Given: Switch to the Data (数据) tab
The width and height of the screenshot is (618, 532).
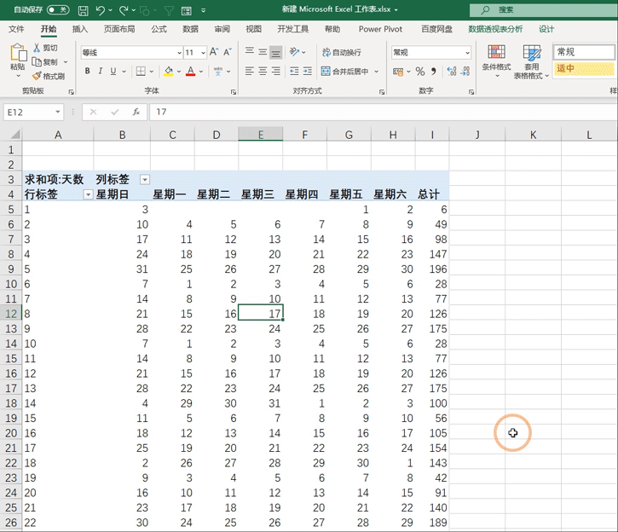Looking at the screenshot, I should tap(190, 29).
